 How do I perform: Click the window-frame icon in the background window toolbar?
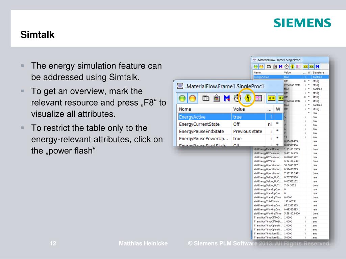(269, 66)
